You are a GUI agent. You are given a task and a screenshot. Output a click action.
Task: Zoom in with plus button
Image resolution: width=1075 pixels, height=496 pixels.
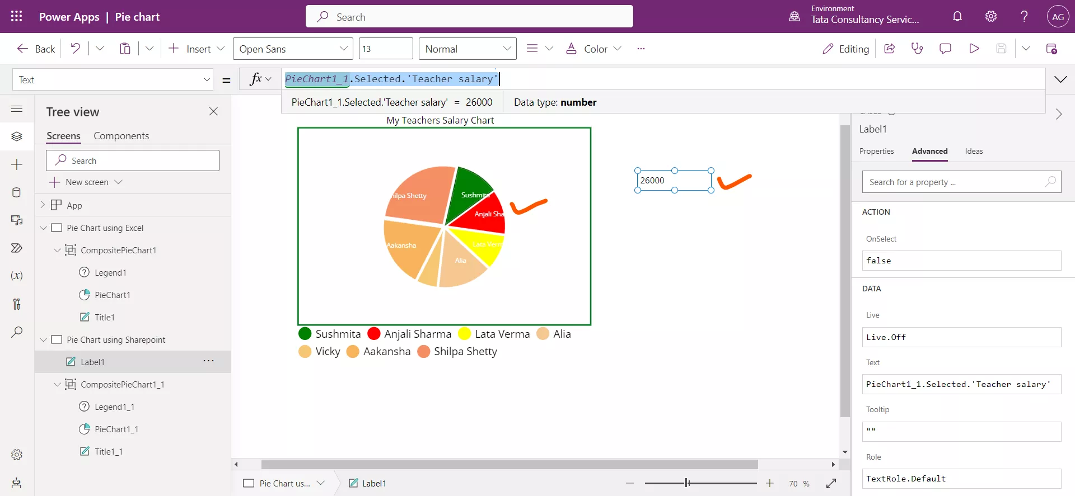pyautogui.click(x=770, y=483)
